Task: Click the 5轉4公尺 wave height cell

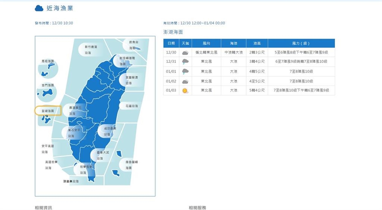Action: click(x=257, y=90)
